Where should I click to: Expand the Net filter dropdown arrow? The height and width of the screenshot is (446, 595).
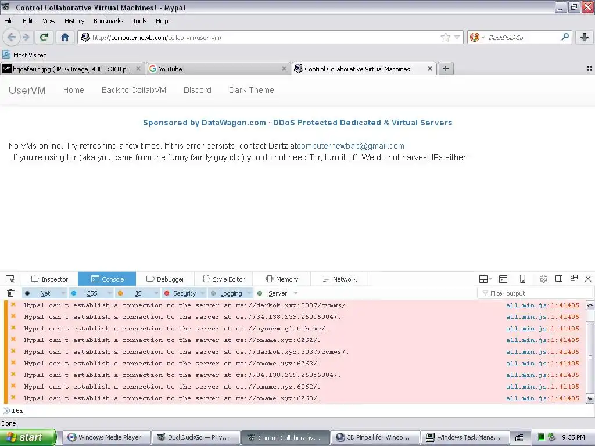coord(63,293)
